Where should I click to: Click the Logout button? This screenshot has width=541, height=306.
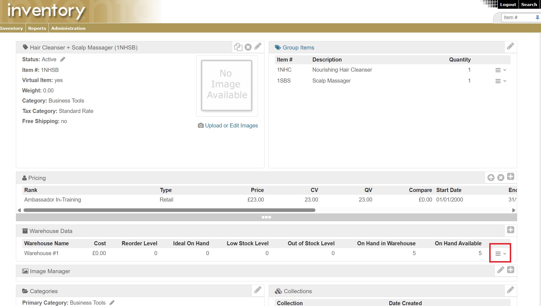pos(508,4)
